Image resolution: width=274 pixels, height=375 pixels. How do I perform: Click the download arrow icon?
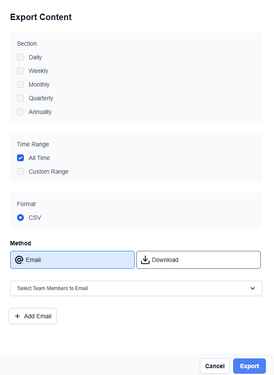coord(145,260)
